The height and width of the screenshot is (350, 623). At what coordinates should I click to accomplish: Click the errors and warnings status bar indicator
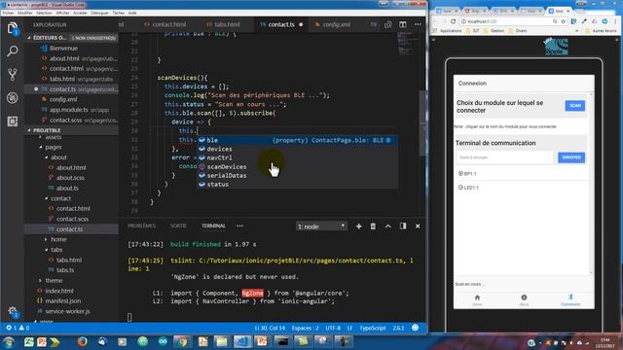[18, 328]
